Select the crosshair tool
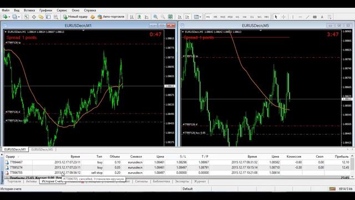355x200 pixels. coord(283,17)
